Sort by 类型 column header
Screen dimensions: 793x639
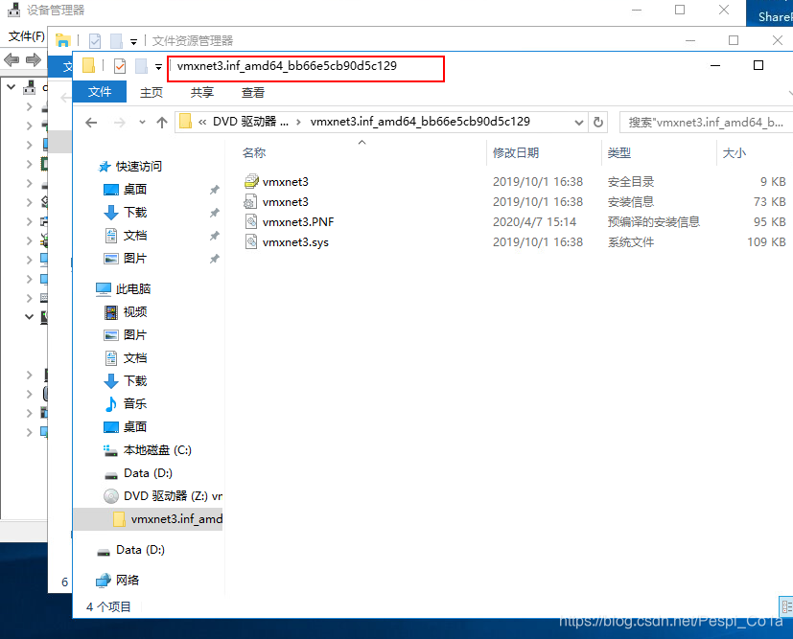click(x=619, y=152)
